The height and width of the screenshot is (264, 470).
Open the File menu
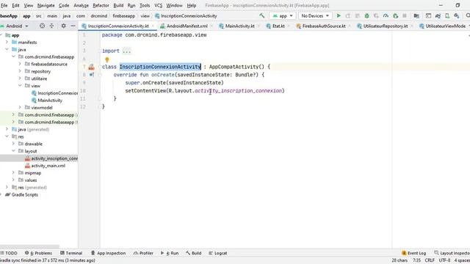coord(4,5)
